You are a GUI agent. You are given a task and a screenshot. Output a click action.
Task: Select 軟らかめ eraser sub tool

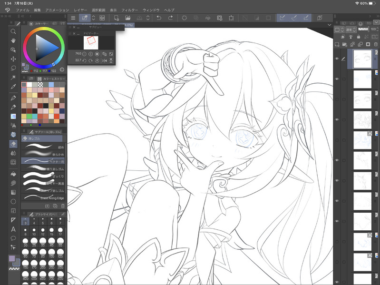coord(43,154)
